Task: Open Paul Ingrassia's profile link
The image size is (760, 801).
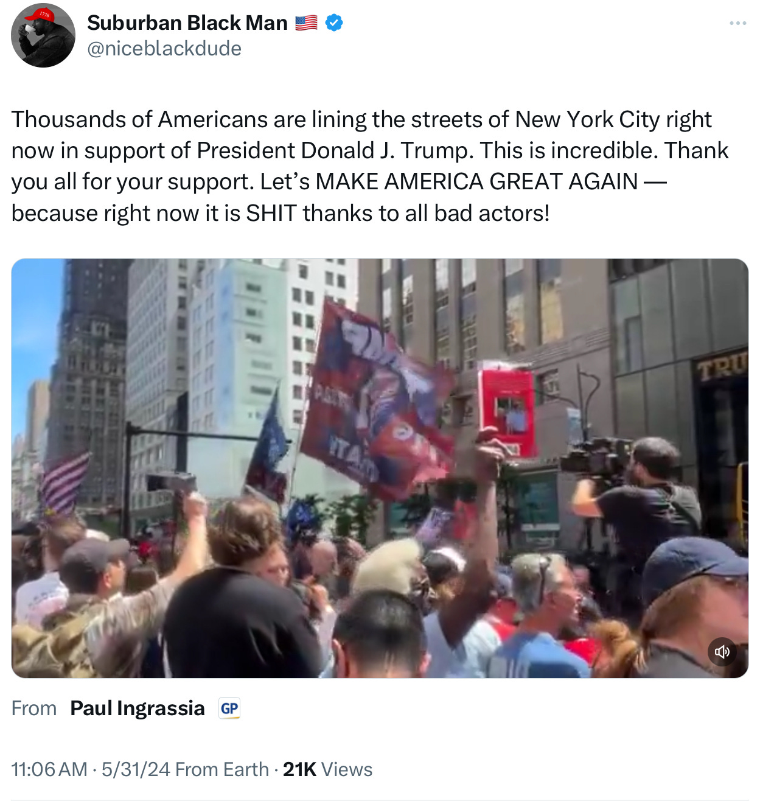Action: click(138, 708)
